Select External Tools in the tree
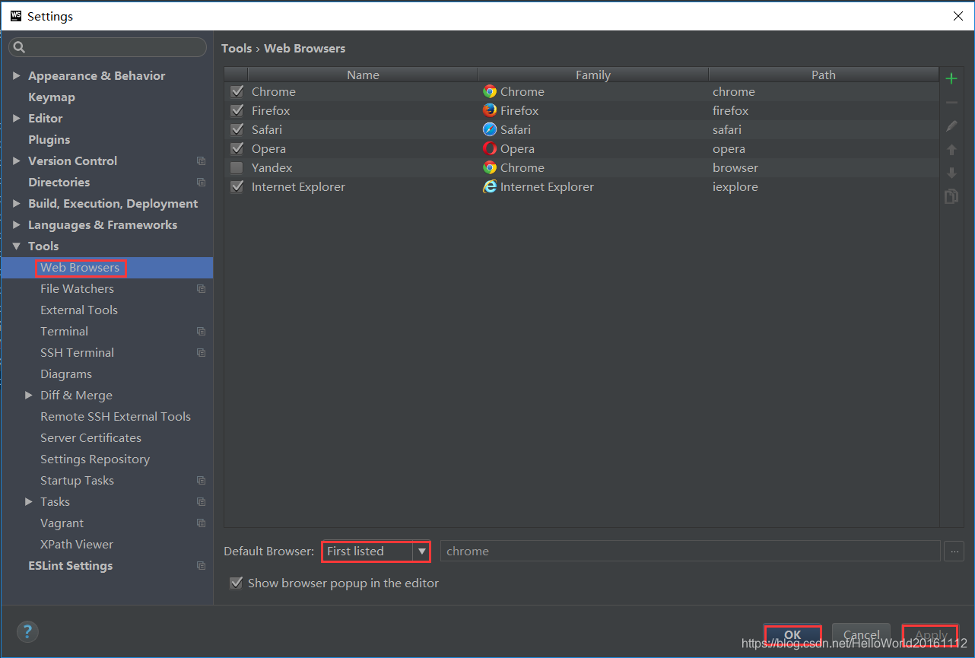The height and width of the screenshot is (658, 975). click(79, 310)
